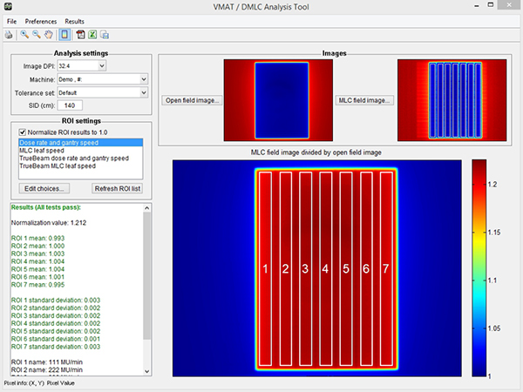Select the Zoom Out tool
Image resolution: width=523 pixels, height=392 pixels.
coord(36,35)
